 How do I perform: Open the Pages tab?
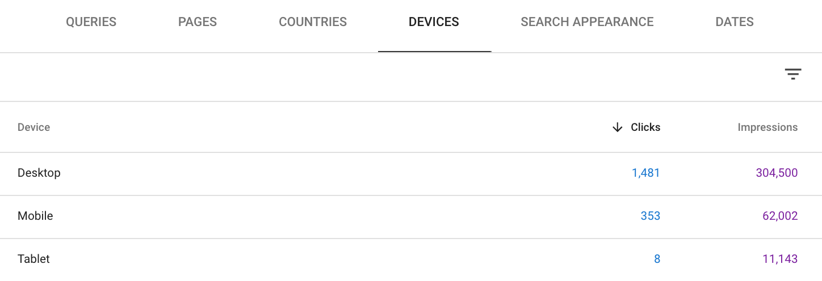198,22
